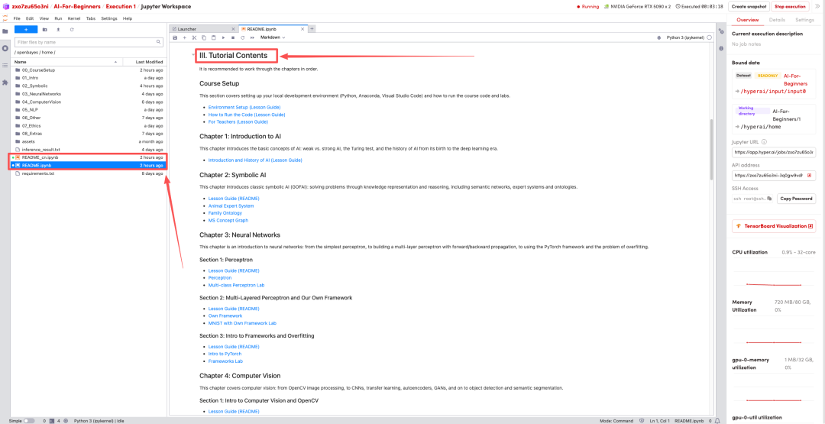Image resolution: width=825 pixels, height=424 pixels.
Task: Restart the kernel icon in notebook toolbar
Action: point(243,38)
